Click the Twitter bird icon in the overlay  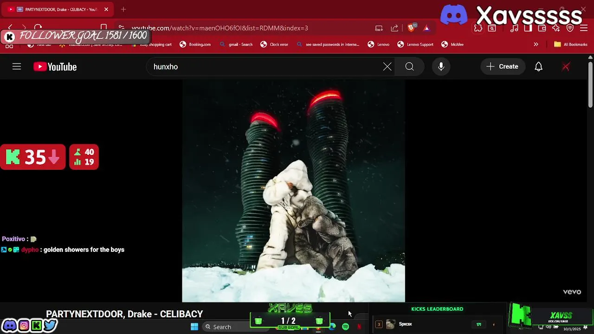tap(50, 326)
